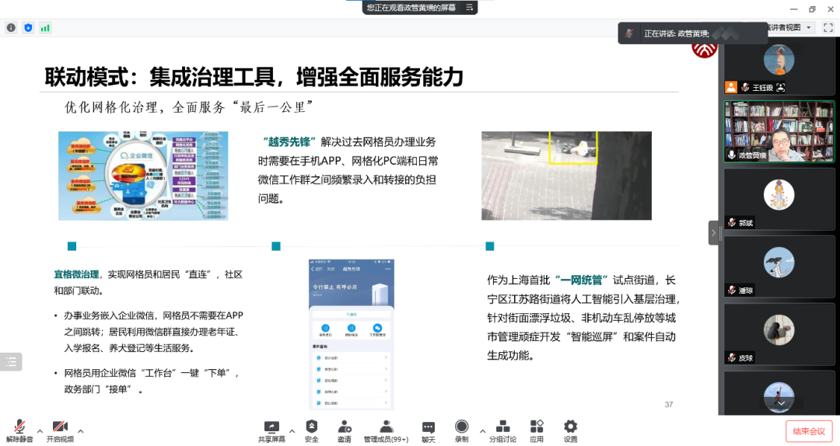Click the Invite (邀请) icon
Viewport: 840px width, 446px height.
(x=344, y=427)
